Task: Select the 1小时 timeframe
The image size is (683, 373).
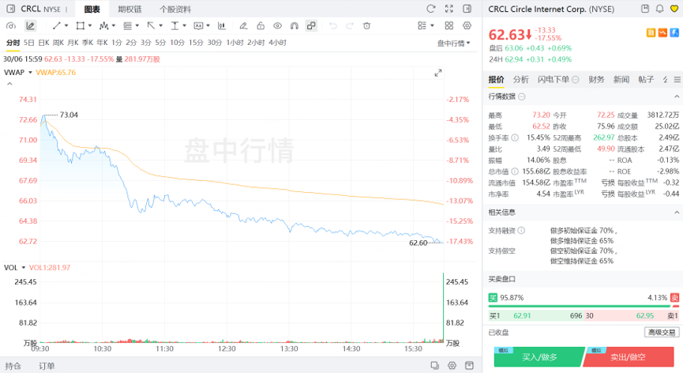Action: click(x=235, y=43)
